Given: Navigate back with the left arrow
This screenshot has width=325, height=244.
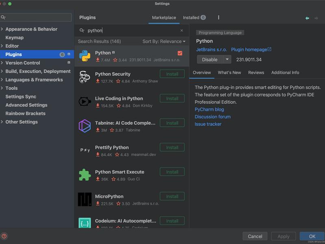Looking at the screenshot, I should pos(307,18).
